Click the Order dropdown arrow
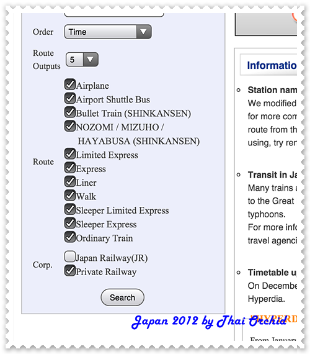Image resolution: width=310 pixels, height=354 pixels. [x=144, y=32]
